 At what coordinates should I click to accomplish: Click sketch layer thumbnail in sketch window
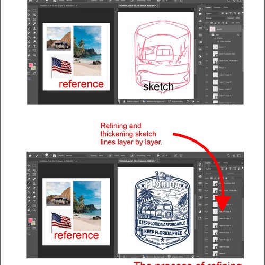[x=213, y=29]
